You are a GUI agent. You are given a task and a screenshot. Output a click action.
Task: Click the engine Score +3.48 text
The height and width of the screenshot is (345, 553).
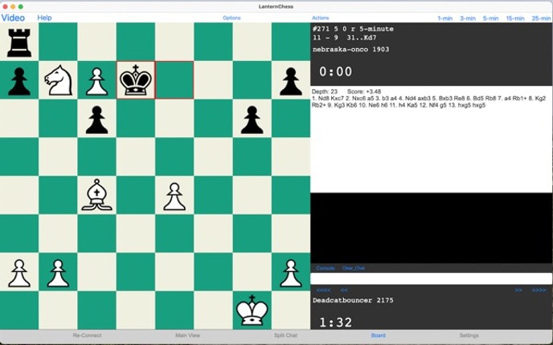coord(364,91)
